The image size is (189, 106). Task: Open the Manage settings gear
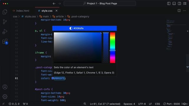tap(5, 97)
